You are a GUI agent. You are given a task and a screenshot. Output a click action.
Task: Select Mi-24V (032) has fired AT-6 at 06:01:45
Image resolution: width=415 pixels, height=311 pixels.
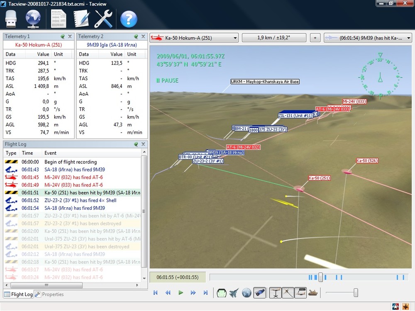click(73, 177)
